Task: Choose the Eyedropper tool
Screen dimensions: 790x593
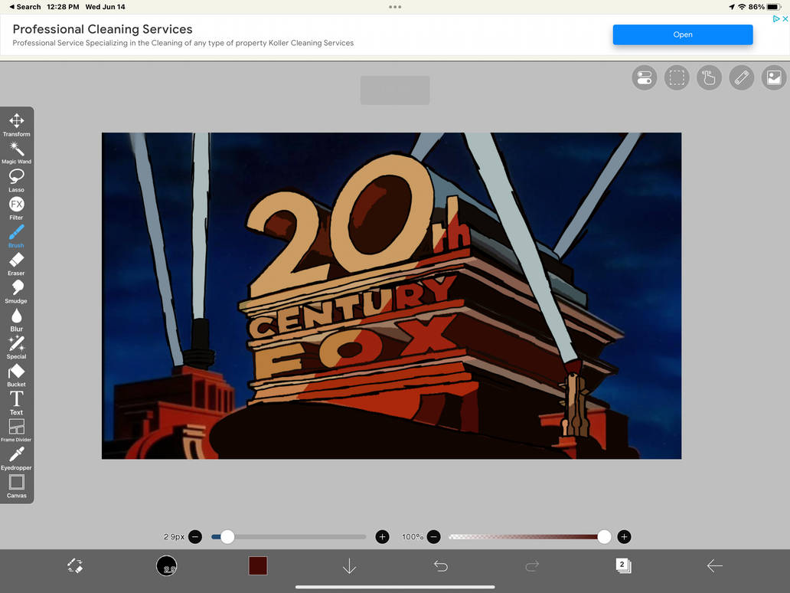Action: click(16, 459)
